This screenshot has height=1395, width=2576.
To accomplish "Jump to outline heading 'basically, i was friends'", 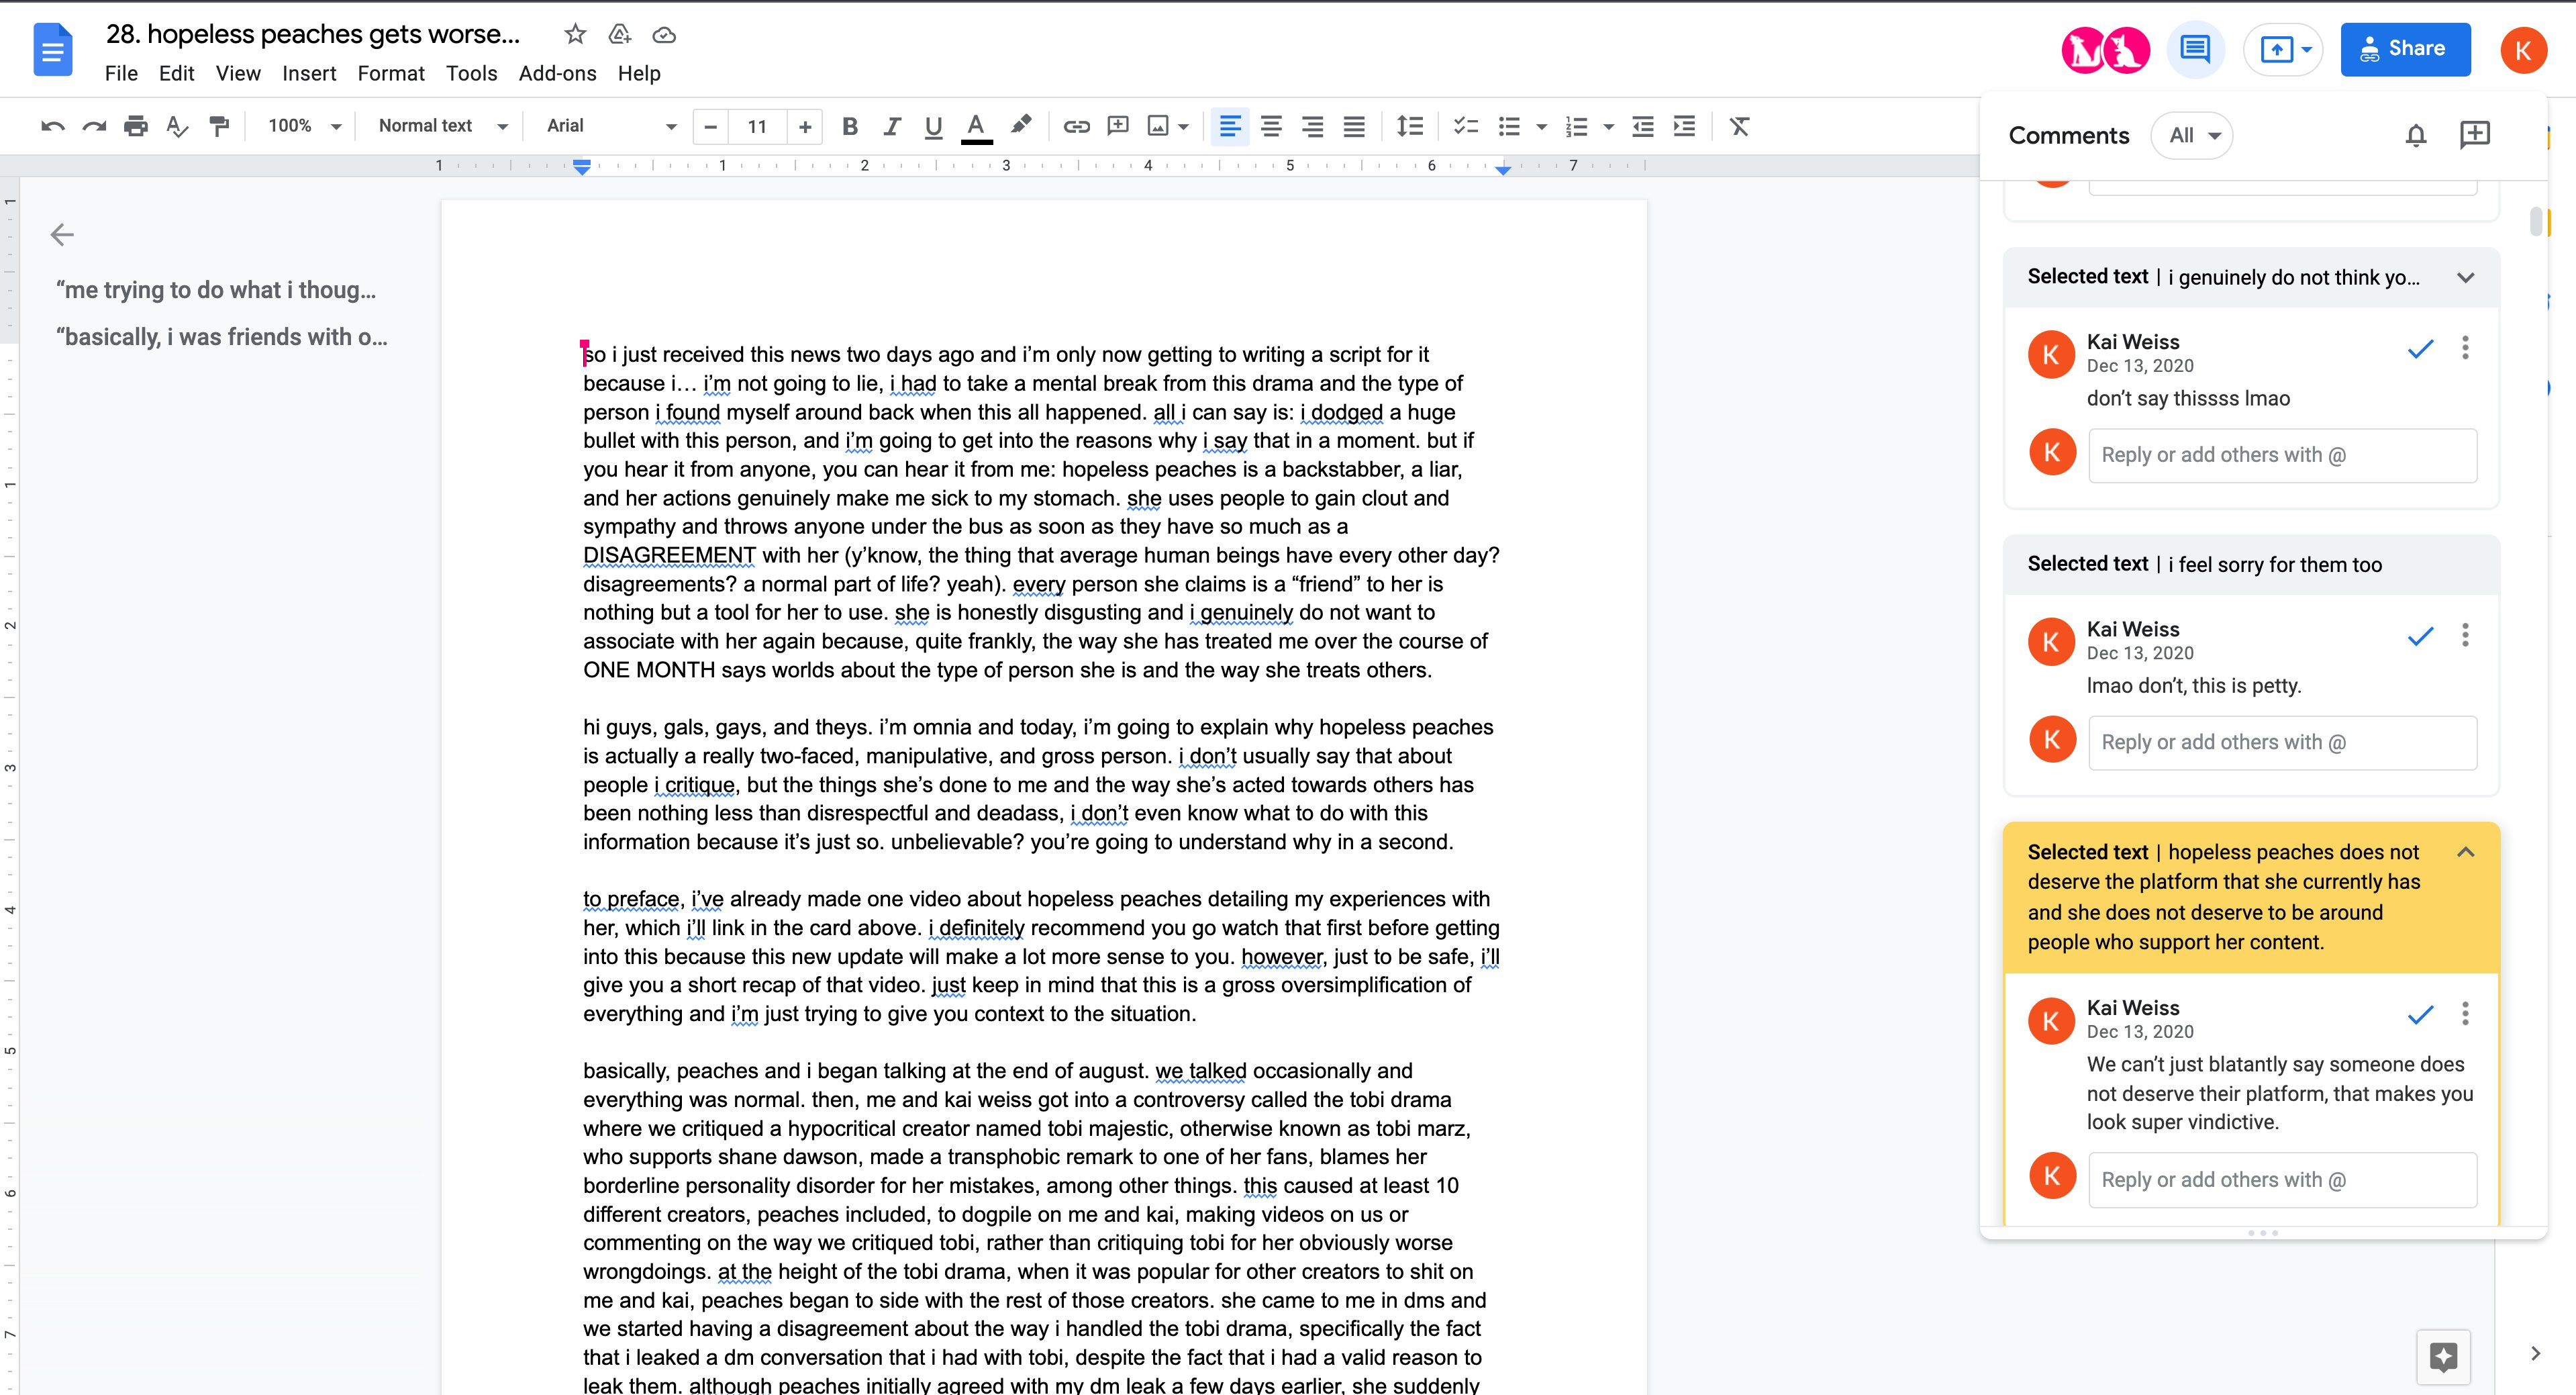I will [x=222, y=337].
